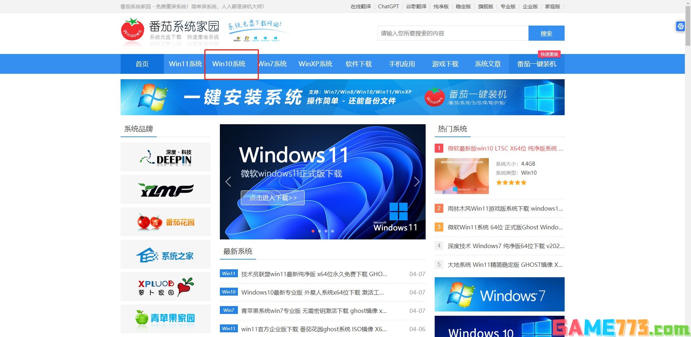The height and width of the screenshot is (337, 691).
Task: Open the 系统文章 navigation tab
Action: [488, 64]
